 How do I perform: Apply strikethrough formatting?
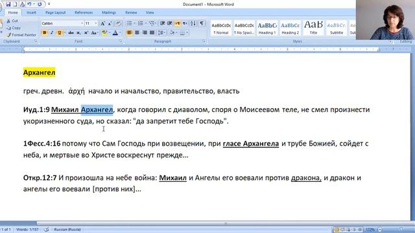click(71, 33)
